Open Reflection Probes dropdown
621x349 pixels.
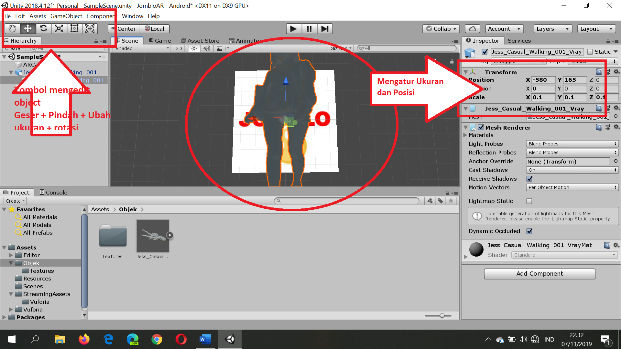point(572,153)
